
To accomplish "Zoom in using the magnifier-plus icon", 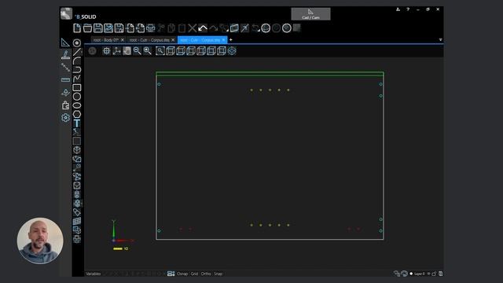I will coord(147,50).
